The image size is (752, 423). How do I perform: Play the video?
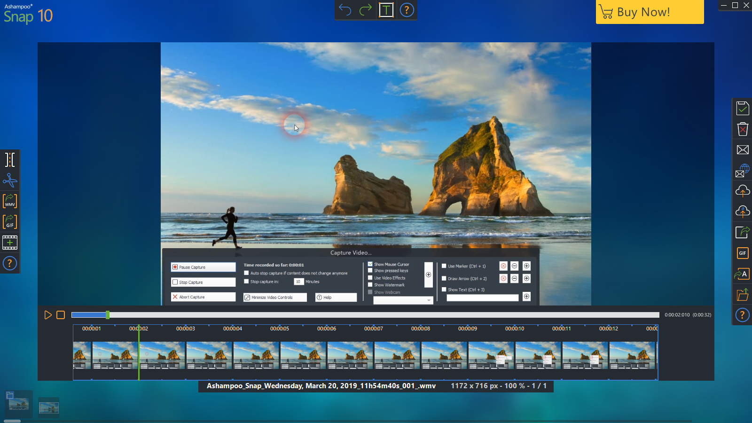tap(48, 315)
